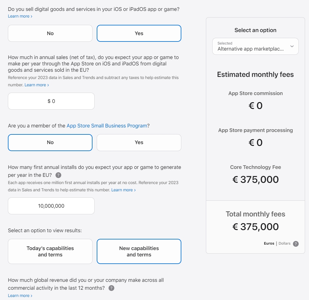The width and height of the screenshot is (309, 300).
Task: Open the App Store Small Business Program link
Action: [x=107, y=126]
